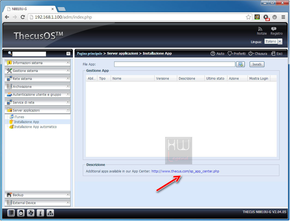The height and width of the screenshot is (221, 290).
Task: Click the sidebar search input box
Action: pyautogui.click(x=29, y=54)
